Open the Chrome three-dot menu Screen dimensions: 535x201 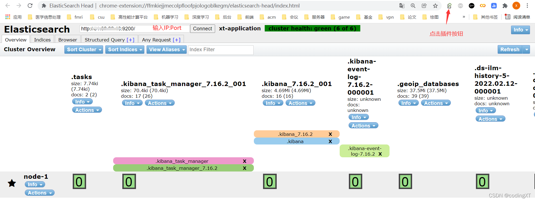tap(527, 6)
